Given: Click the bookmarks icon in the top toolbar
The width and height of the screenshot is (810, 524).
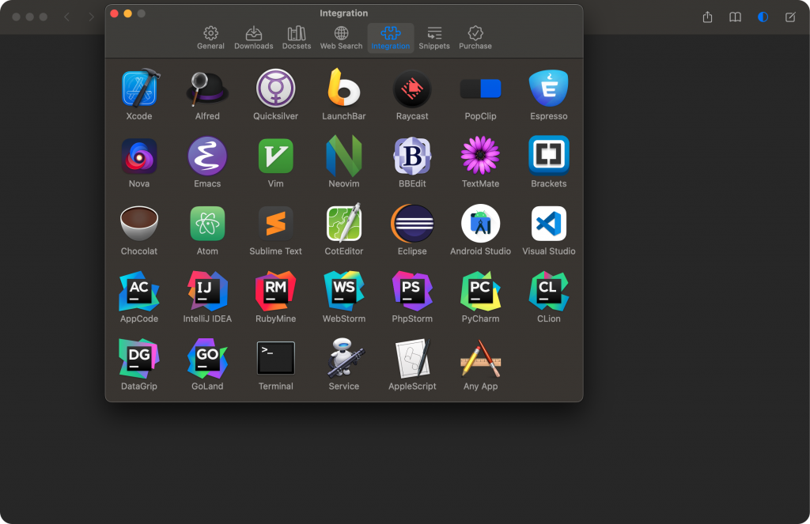Looking at the screenshot, I should 735,17.
